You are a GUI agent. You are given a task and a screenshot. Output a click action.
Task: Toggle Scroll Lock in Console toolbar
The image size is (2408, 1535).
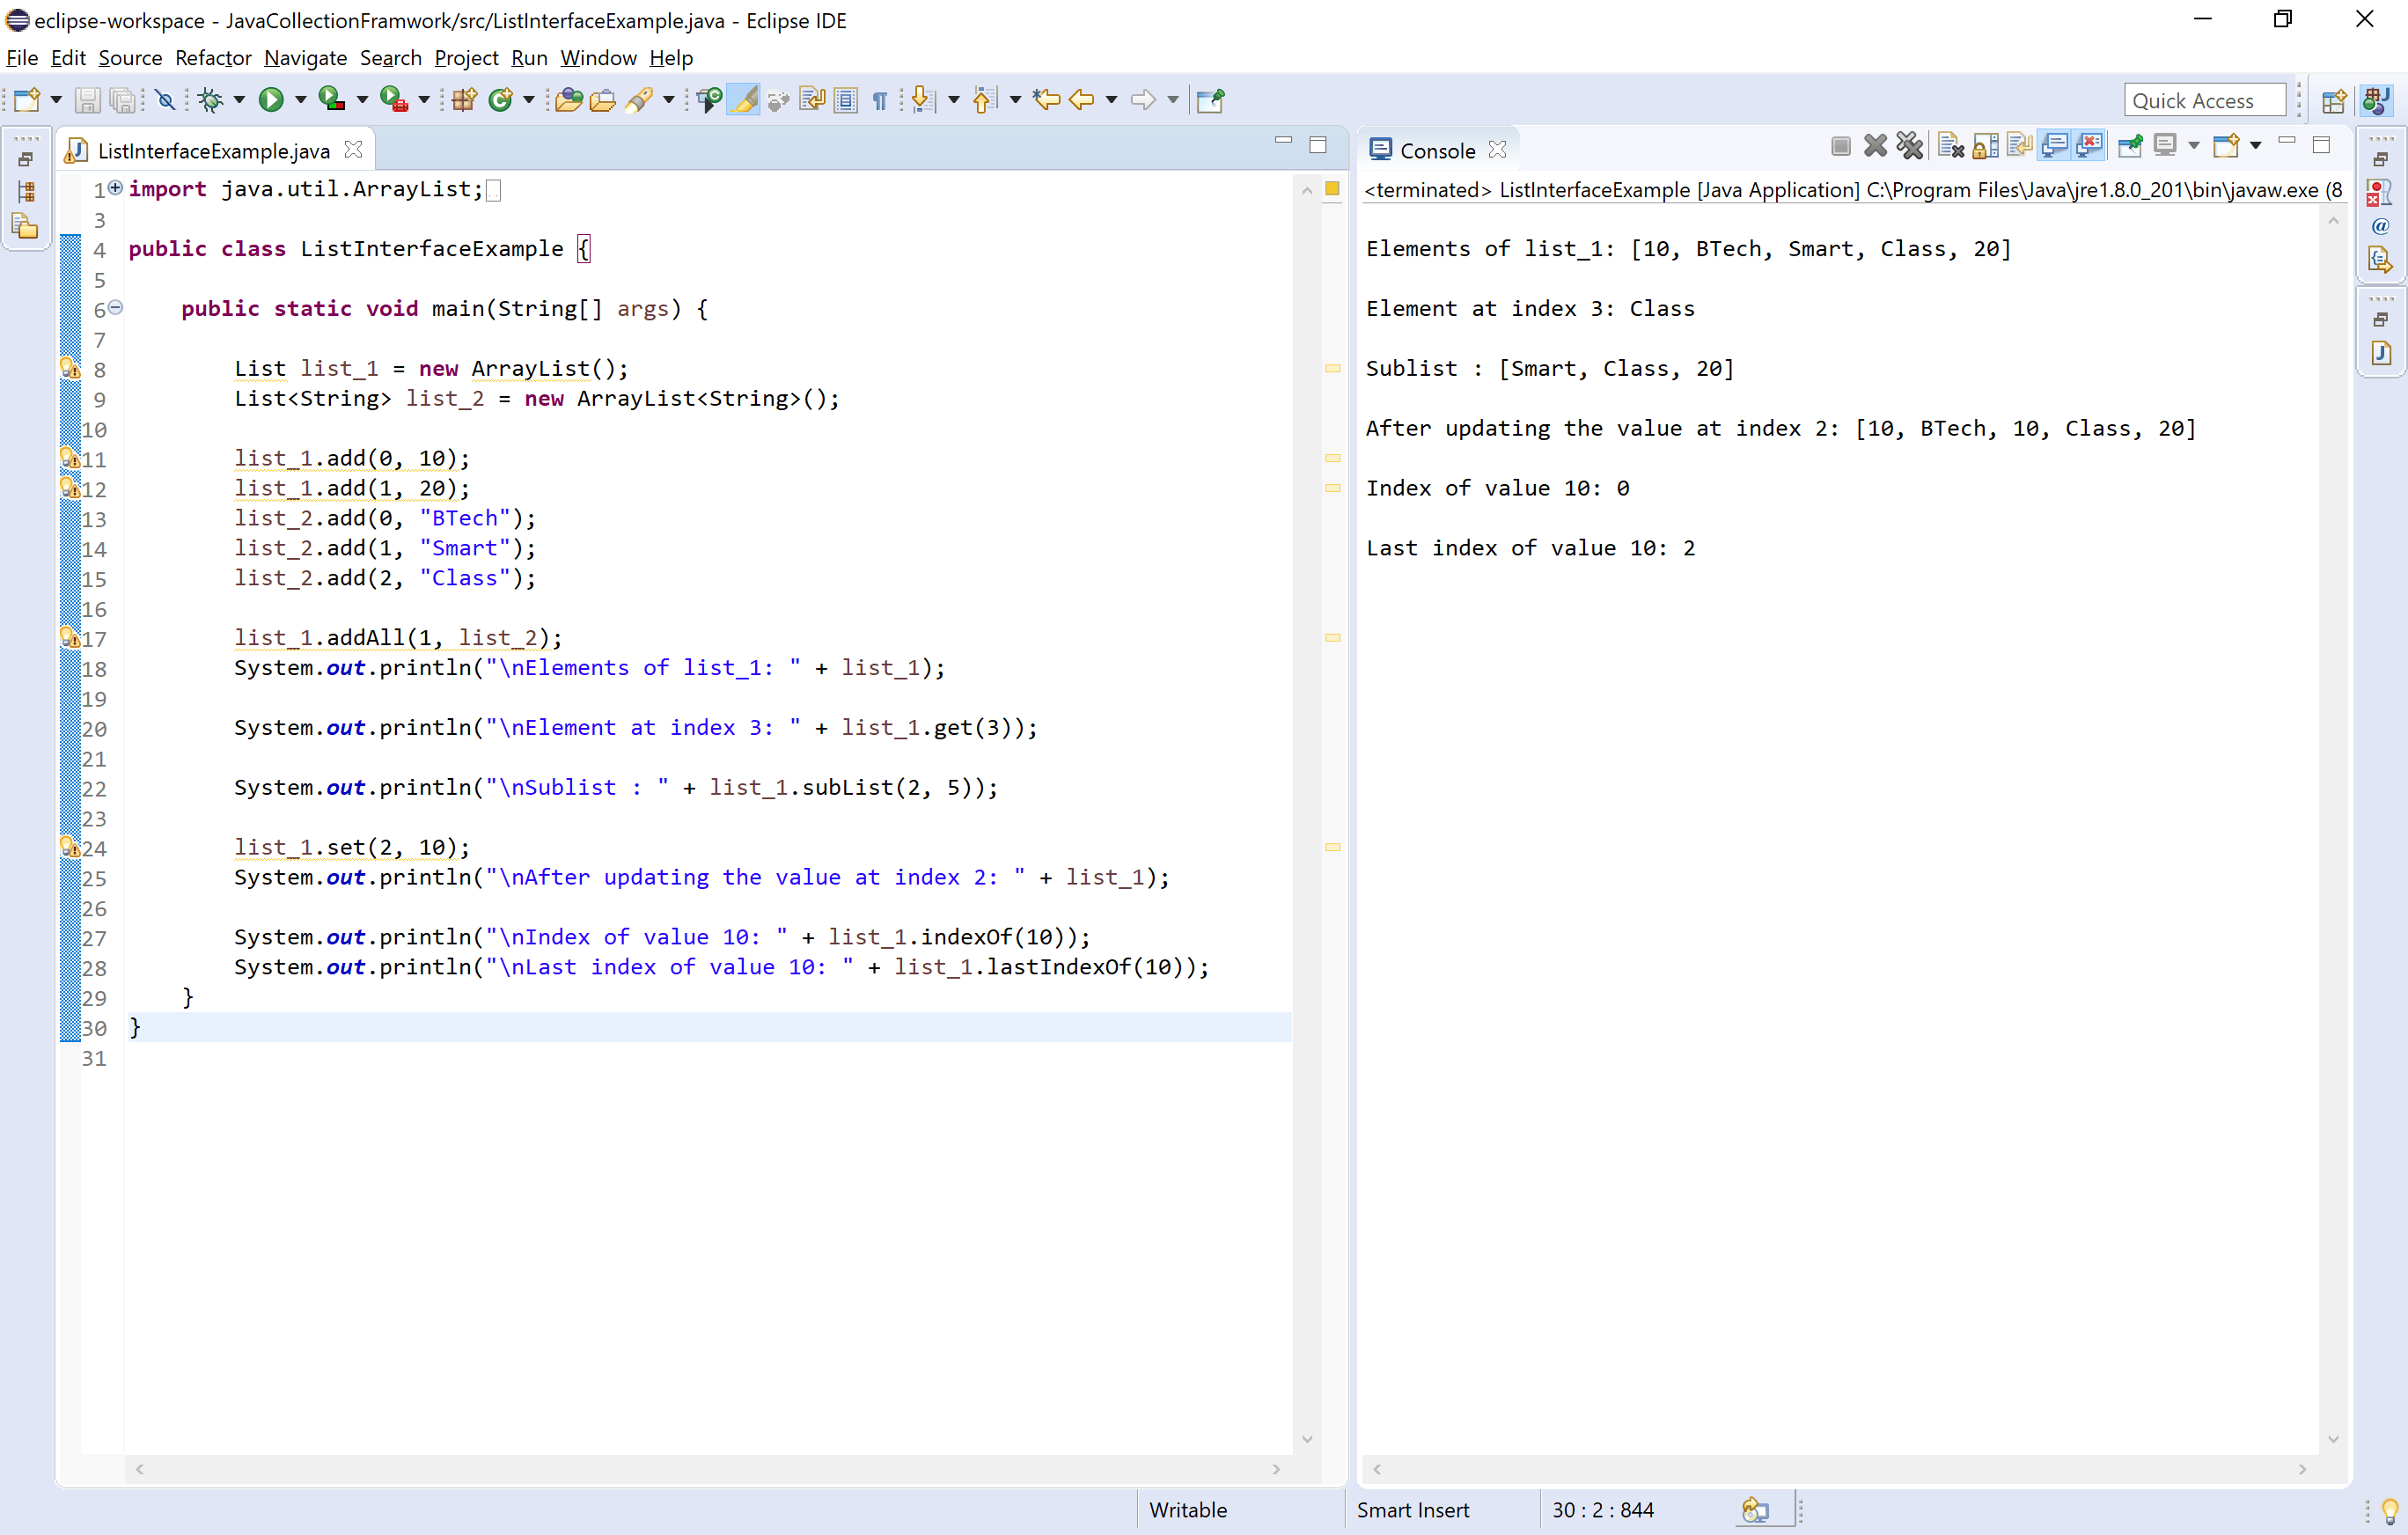click(1986, 147)
